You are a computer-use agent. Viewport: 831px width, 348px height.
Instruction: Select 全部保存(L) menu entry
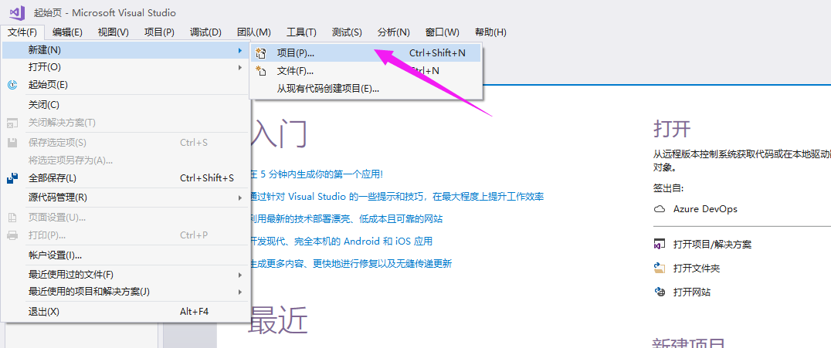(126, 178)
